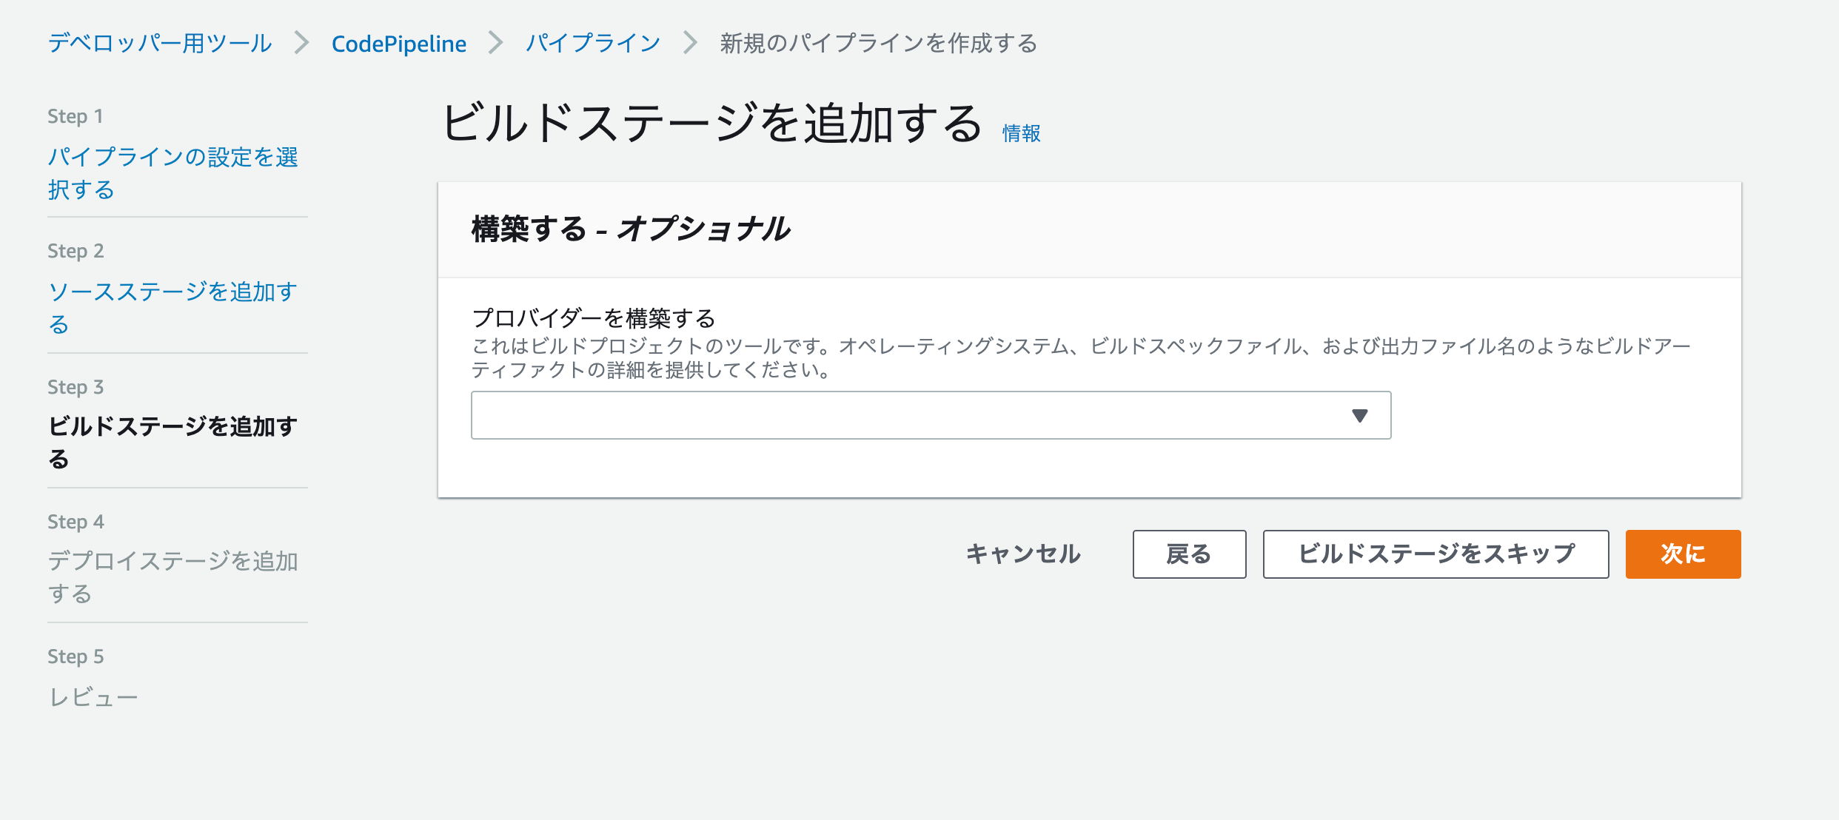Select Step 2 ソースステージを追加する
Screen dimensions: 1839x820
point(175,307)
